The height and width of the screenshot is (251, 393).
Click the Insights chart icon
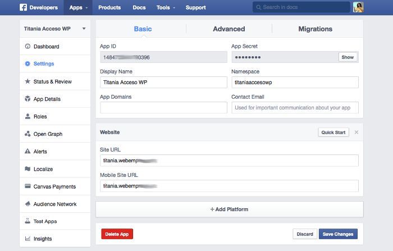tap(28, 239)
